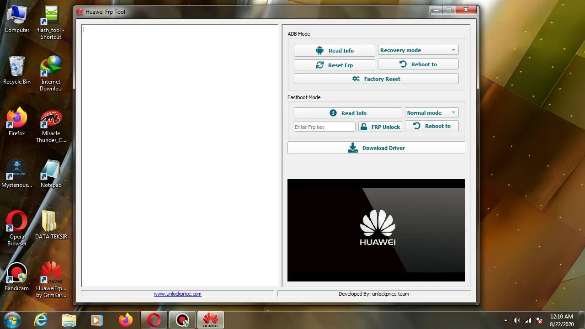Open the Normal mode dropdown

click(x=431, y=112)
